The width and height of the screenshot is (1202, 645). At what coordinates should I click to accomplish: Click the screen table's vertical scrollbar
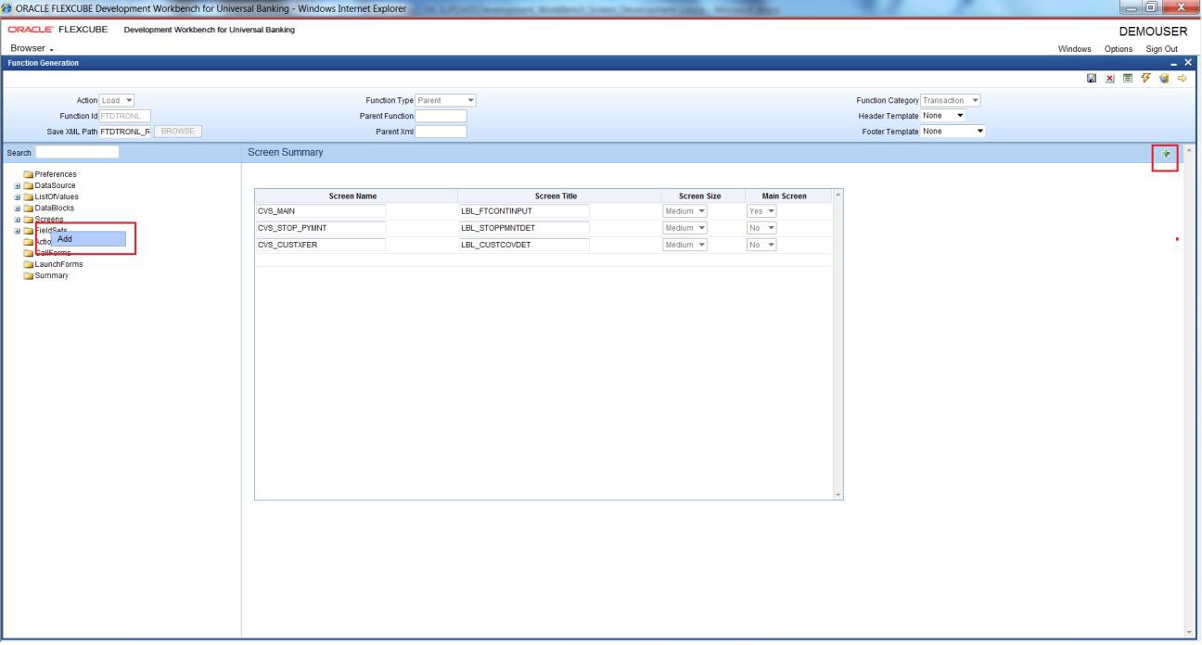838,344
